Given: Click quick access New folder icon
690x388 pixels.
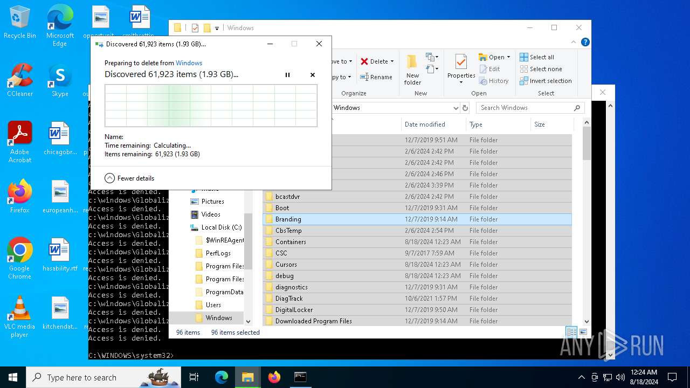Looking at the screenshot, I should point(207,28).
